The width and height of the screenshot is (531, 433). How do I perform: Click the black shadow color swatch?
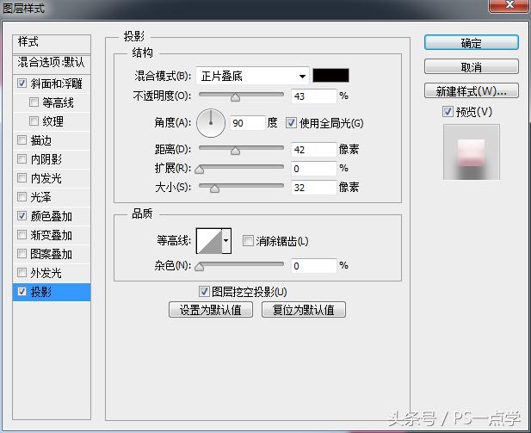(x=330, y=75)
